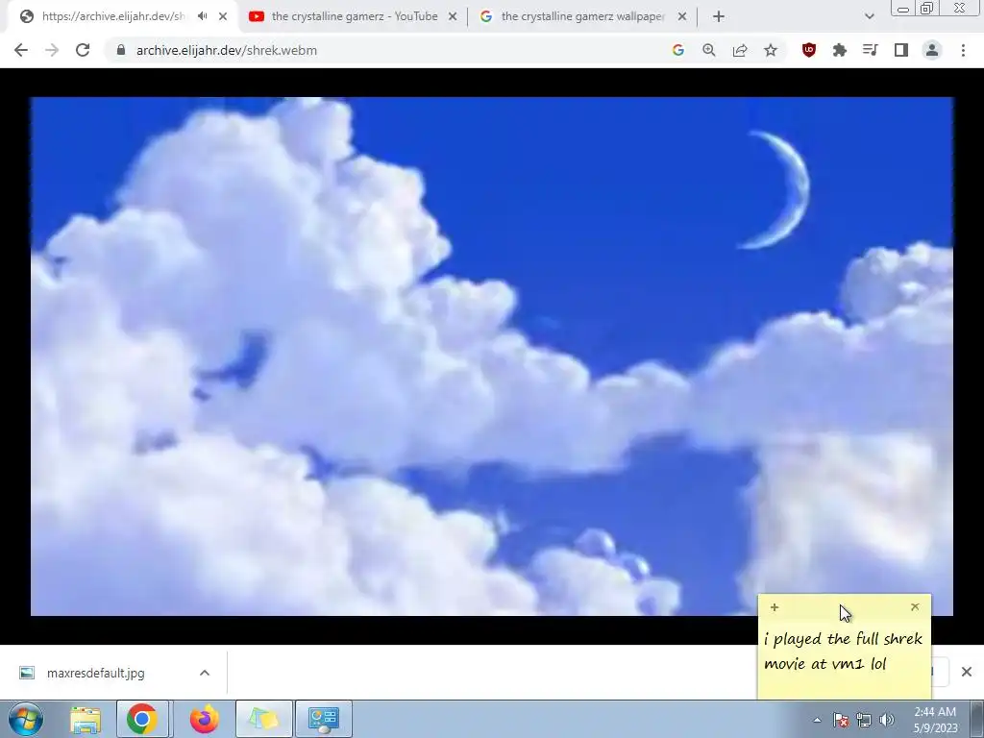This screenshot has width=984, height=738.
Task: Open a new tab with the plus button
Action: tap(719, 16)
